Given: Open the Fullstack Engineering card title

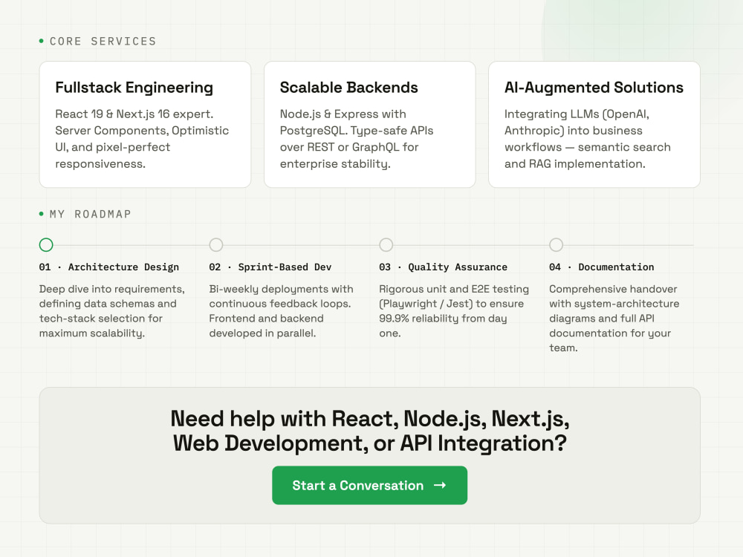Looking at the screenshot, I should coord(134,88).
